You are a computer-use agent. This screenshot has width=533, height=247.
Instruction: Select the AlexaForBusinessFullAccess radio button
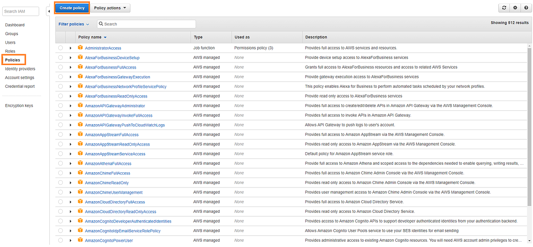(x=60, y=67)
